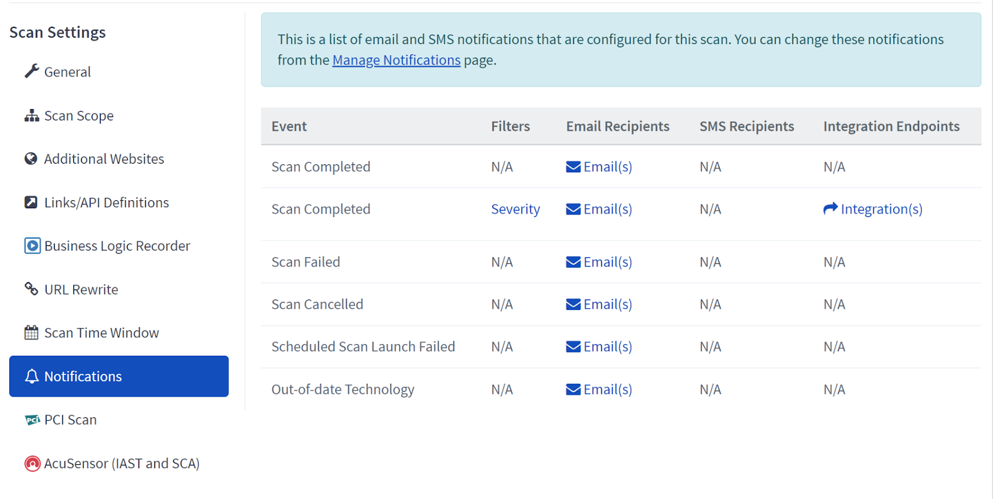Click the Email Recipients column header
Image resolution: width=993 pixels, height=499 pixels.
click(618, 126)
